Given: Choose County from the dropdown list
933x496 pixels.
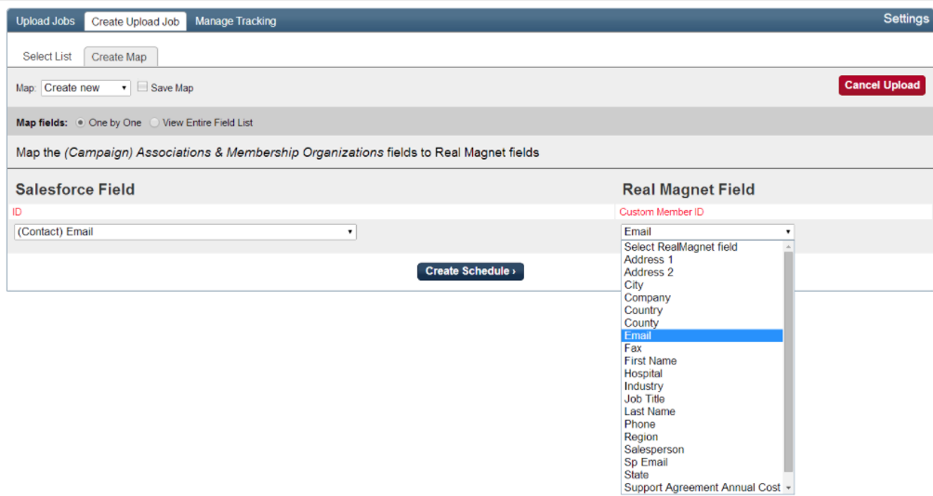Looking at the screenshot, I should coord(703,323).
